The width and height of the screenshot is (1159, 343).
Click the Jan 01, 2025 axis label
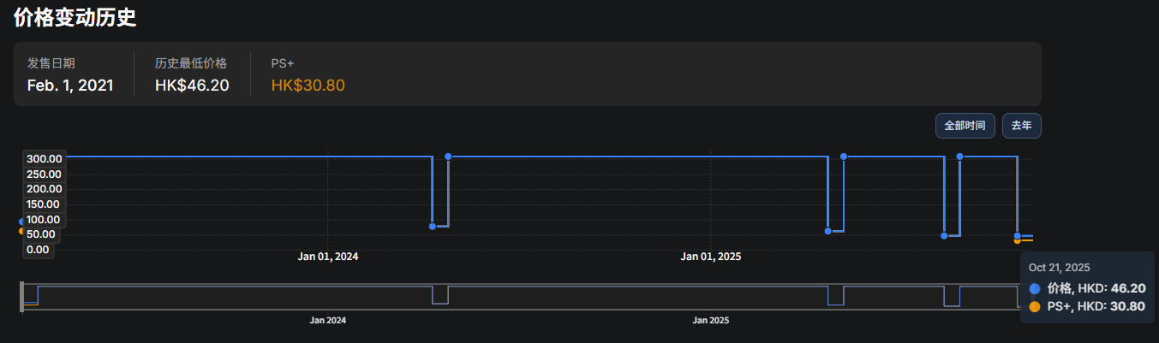tap(711, 257)
